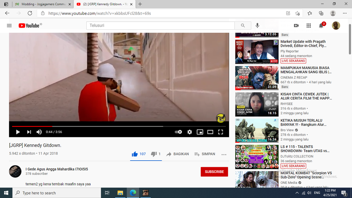The height and width of the screenshot is (198, 352).
Task: Click the ENG language indicator
Action: [x=317, y=193]
